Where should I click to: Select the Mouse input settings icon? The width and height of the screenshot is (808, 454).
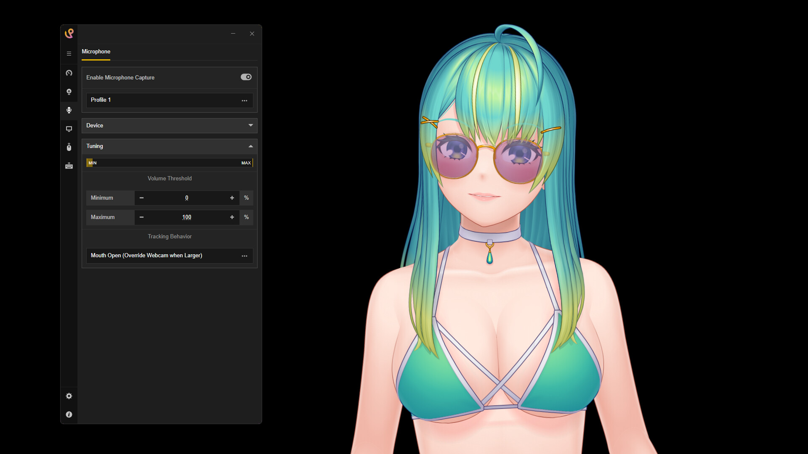click(x=69, y=147)
